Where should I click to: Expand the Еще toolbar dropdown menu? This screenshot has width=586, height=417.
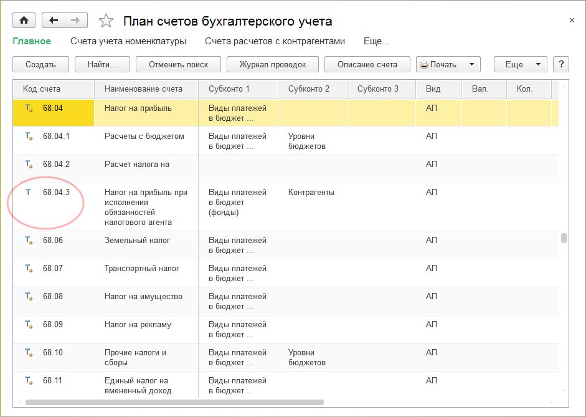(520, 64)
